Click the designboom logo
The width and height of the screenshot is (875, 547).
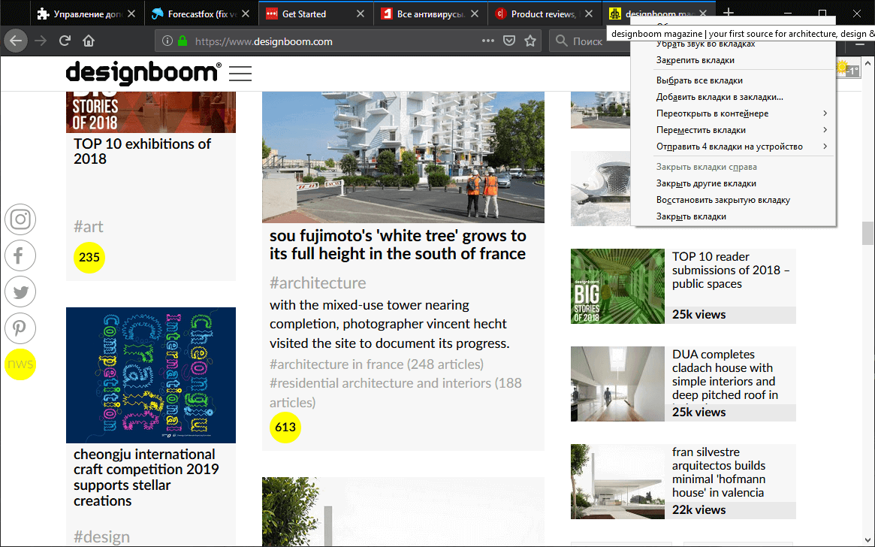143,73
